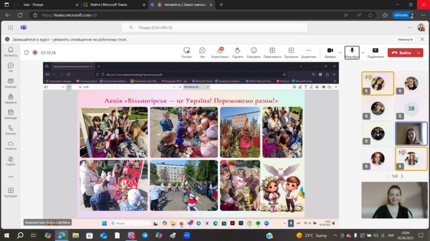Viewport: 430px width, 241px height.
Task: Expand the microphone options arrow
Action: (362, 53)
